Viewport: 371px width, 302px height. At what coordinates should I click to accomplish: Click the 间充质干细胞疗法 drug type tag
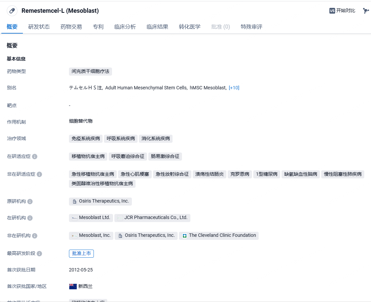click(90, 71)
